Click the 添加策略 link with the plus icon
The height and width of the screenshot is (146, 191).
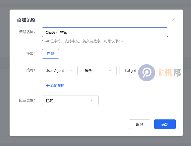tap(55, 85)
